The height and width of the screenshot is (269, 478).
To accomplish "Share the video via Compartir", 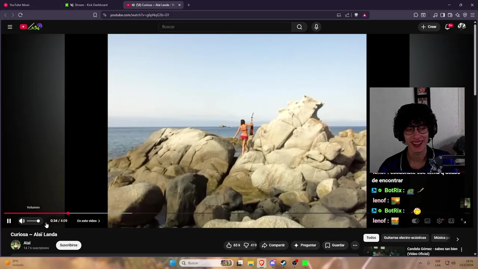I will [x=273, y=245].
